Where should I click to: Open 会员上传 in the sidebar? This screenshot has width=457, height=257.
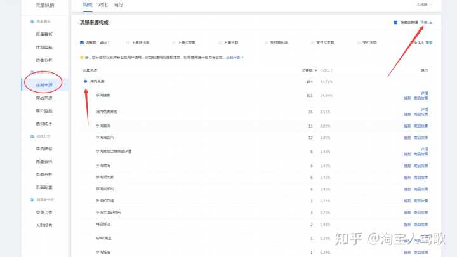pyautogui.click(x=44, y=213)
